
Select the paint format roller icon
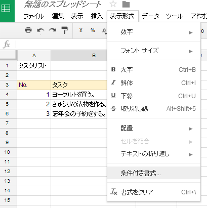(65, 30)
